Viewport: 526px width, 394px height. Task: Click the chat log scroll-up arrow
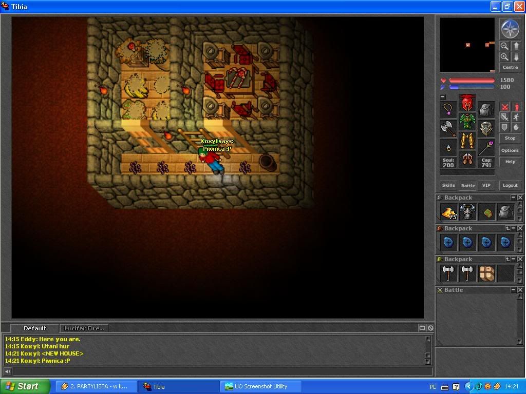(x=428, y=339)
